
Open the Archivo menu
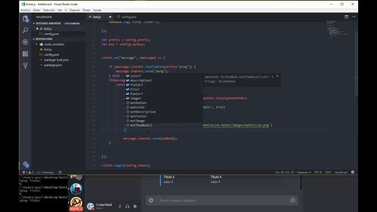tap(25, 10)
